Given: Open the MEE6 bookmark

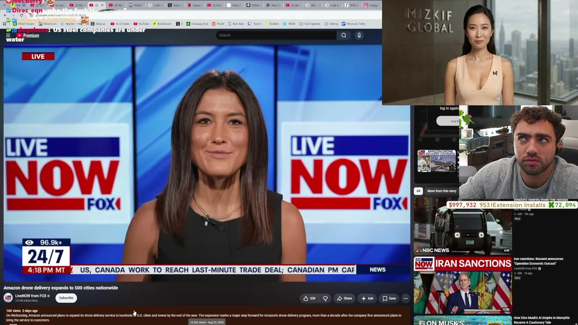Looking at the screenshot, I should [289, 24].
